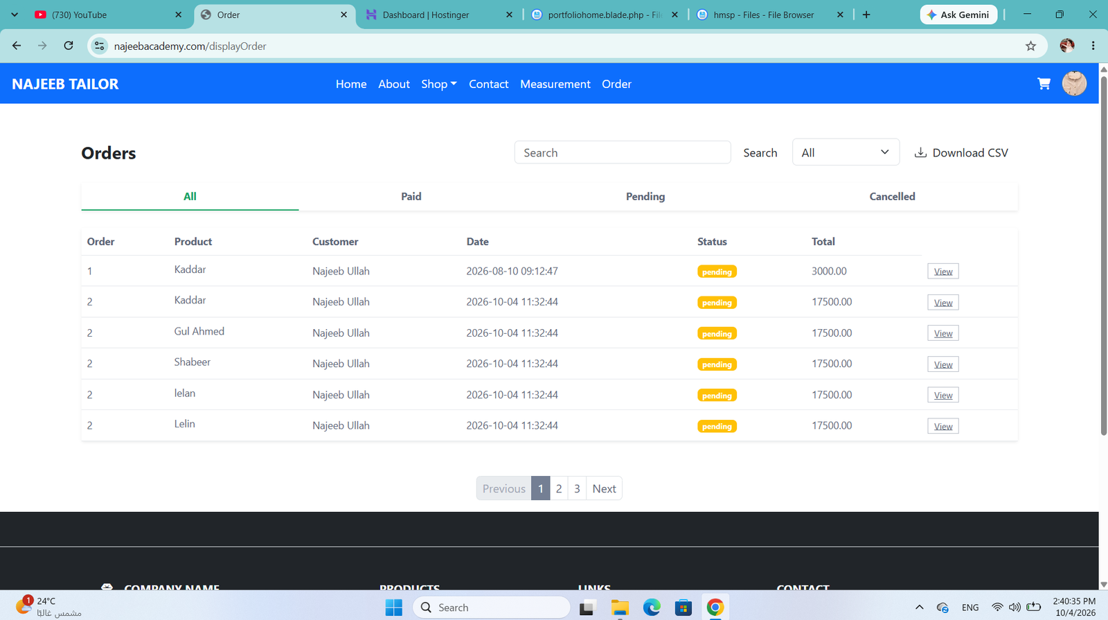Bookmark this page with the star icon

coord(1030,46)
